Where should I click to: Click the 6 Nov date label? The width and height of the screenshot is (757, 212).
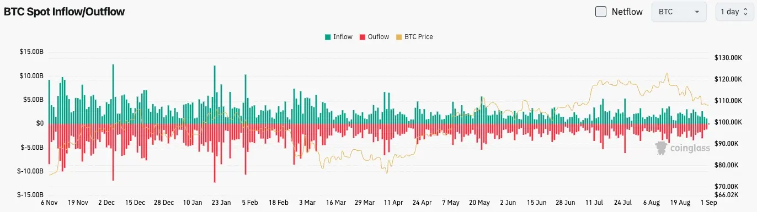pyautogui.click(x=49, y=202)
